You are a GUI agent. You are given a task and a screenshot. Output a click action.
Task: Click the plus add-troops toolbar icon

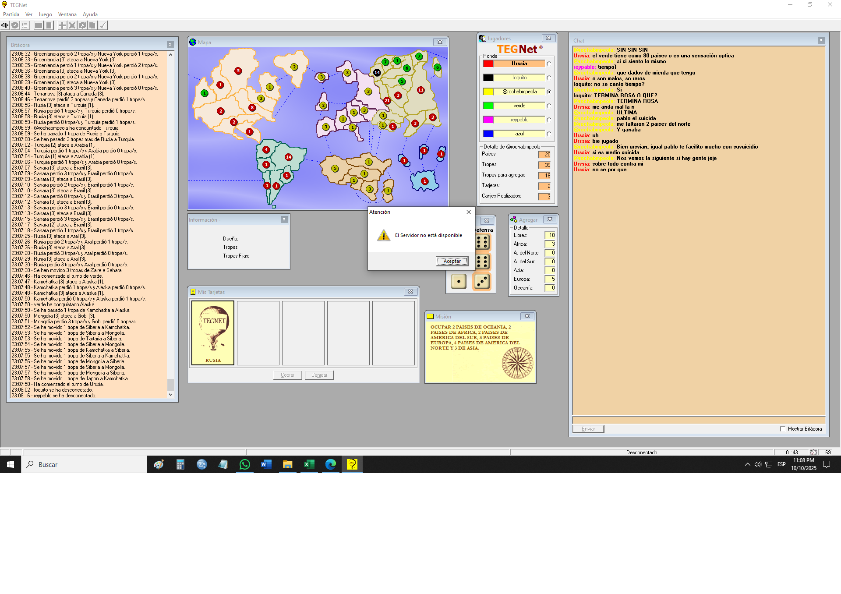[62, 25]
